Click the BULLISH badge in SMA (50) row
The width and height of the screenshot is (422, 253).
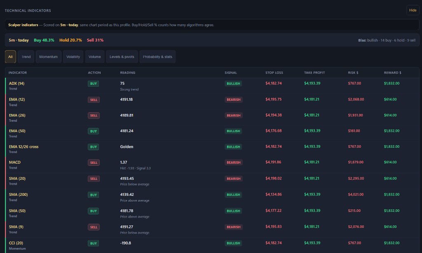[x=233, y=211]
